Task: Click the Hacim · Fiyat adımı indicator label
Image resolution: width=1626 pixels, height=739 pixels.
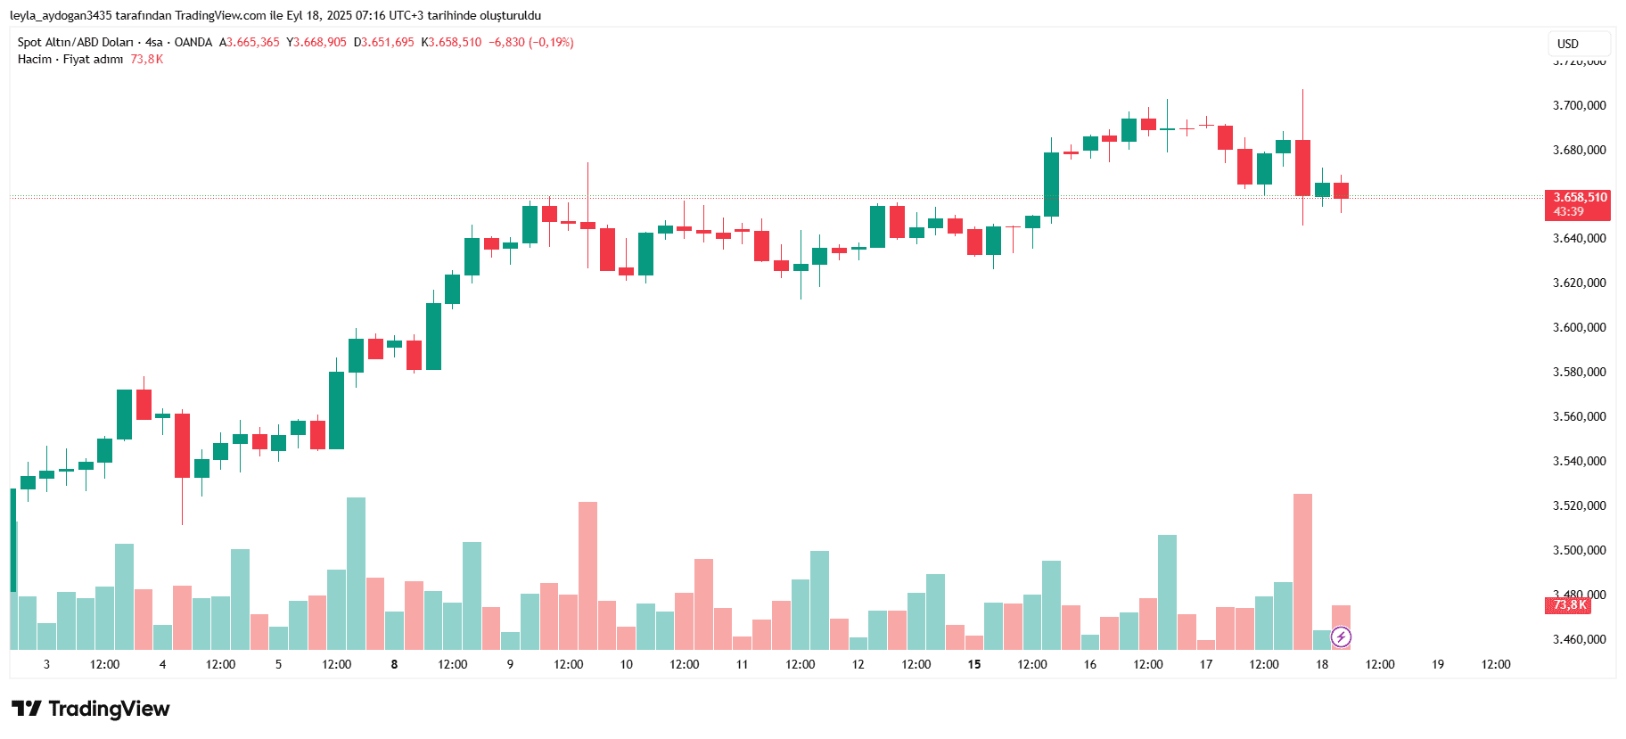Action: 70,59
